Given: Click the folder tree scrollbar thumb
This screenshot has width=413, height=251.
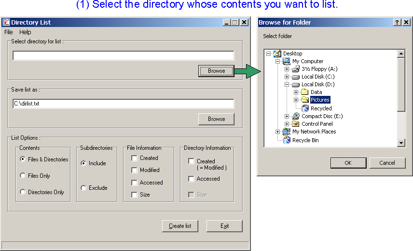Looking at the screenshot, I should [x=401, y=84].
